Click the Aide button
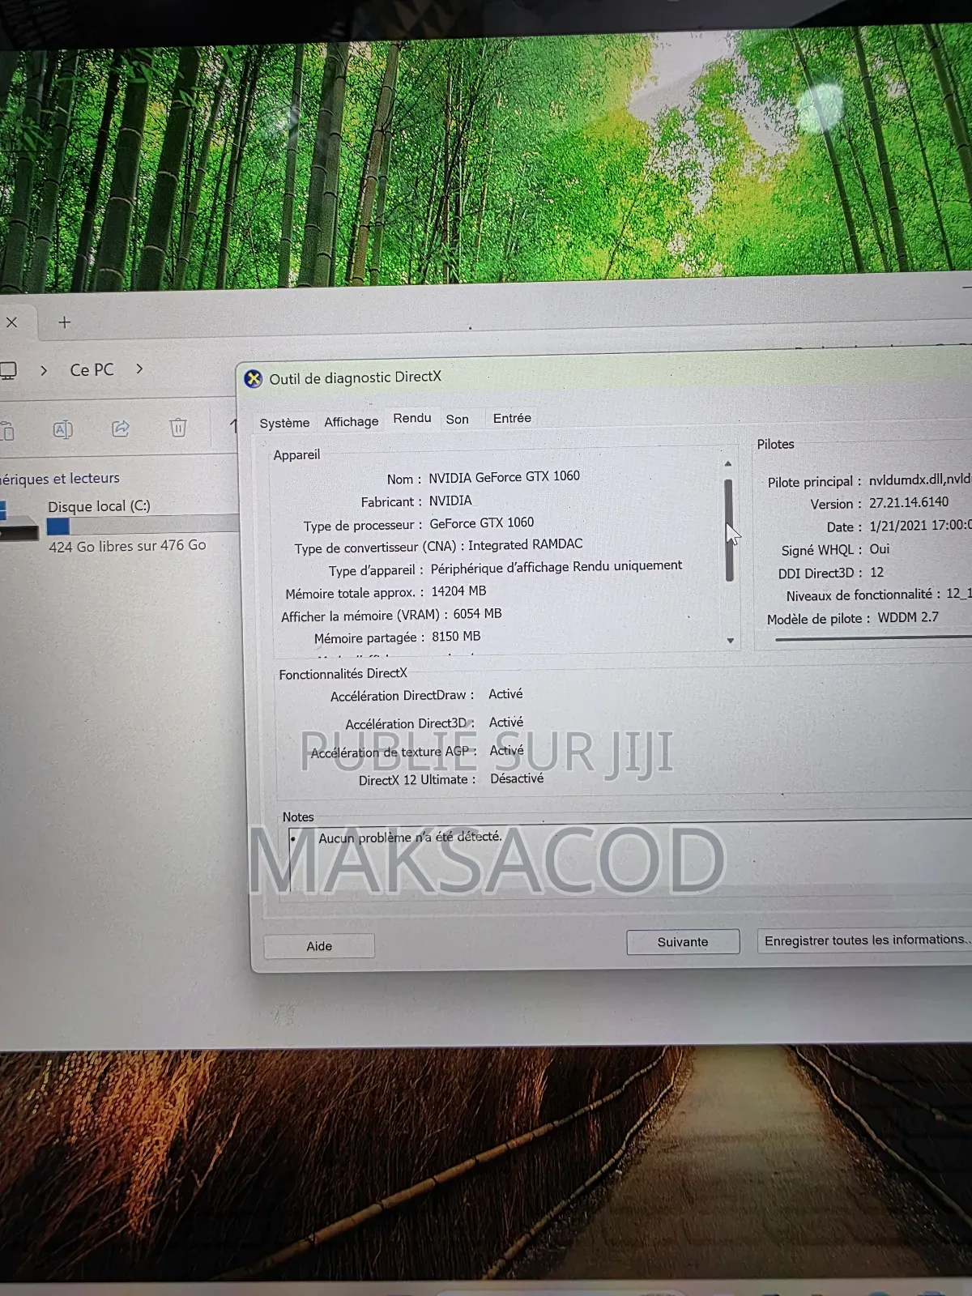The image size is (972, 1296). [319, 946]
